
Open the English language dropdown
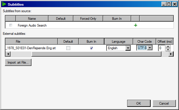tap(128, 48)
